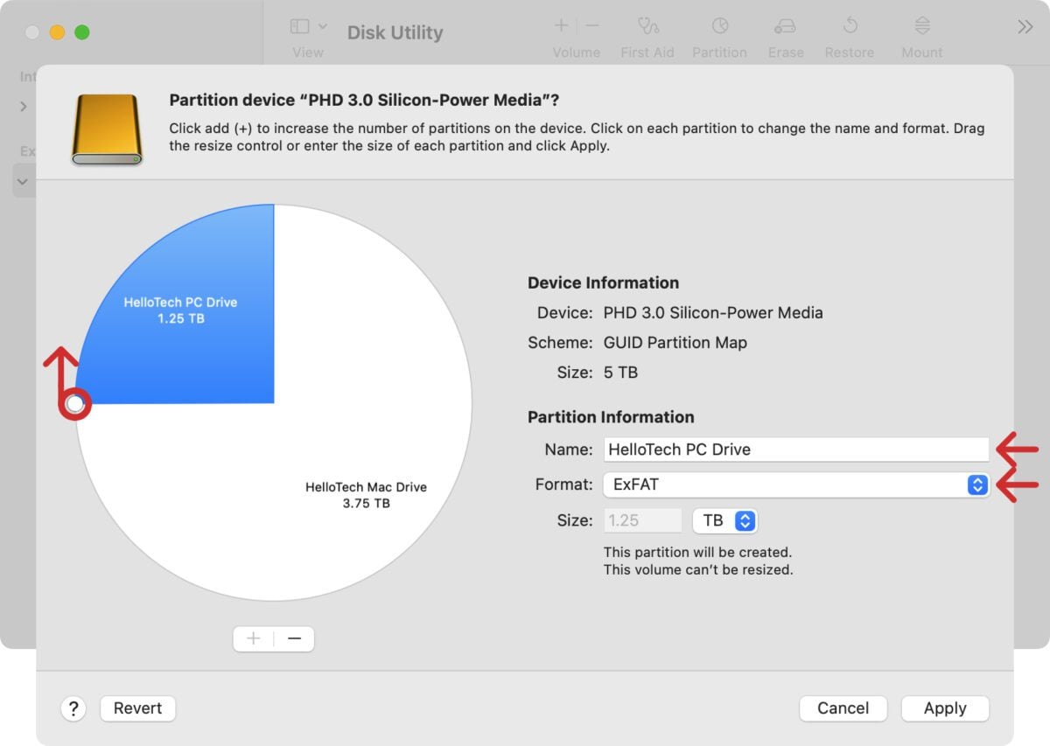Click the overflow chevron in the toolbar
The width and height of the screenshot is (1050, 746).
(1025, 26)
